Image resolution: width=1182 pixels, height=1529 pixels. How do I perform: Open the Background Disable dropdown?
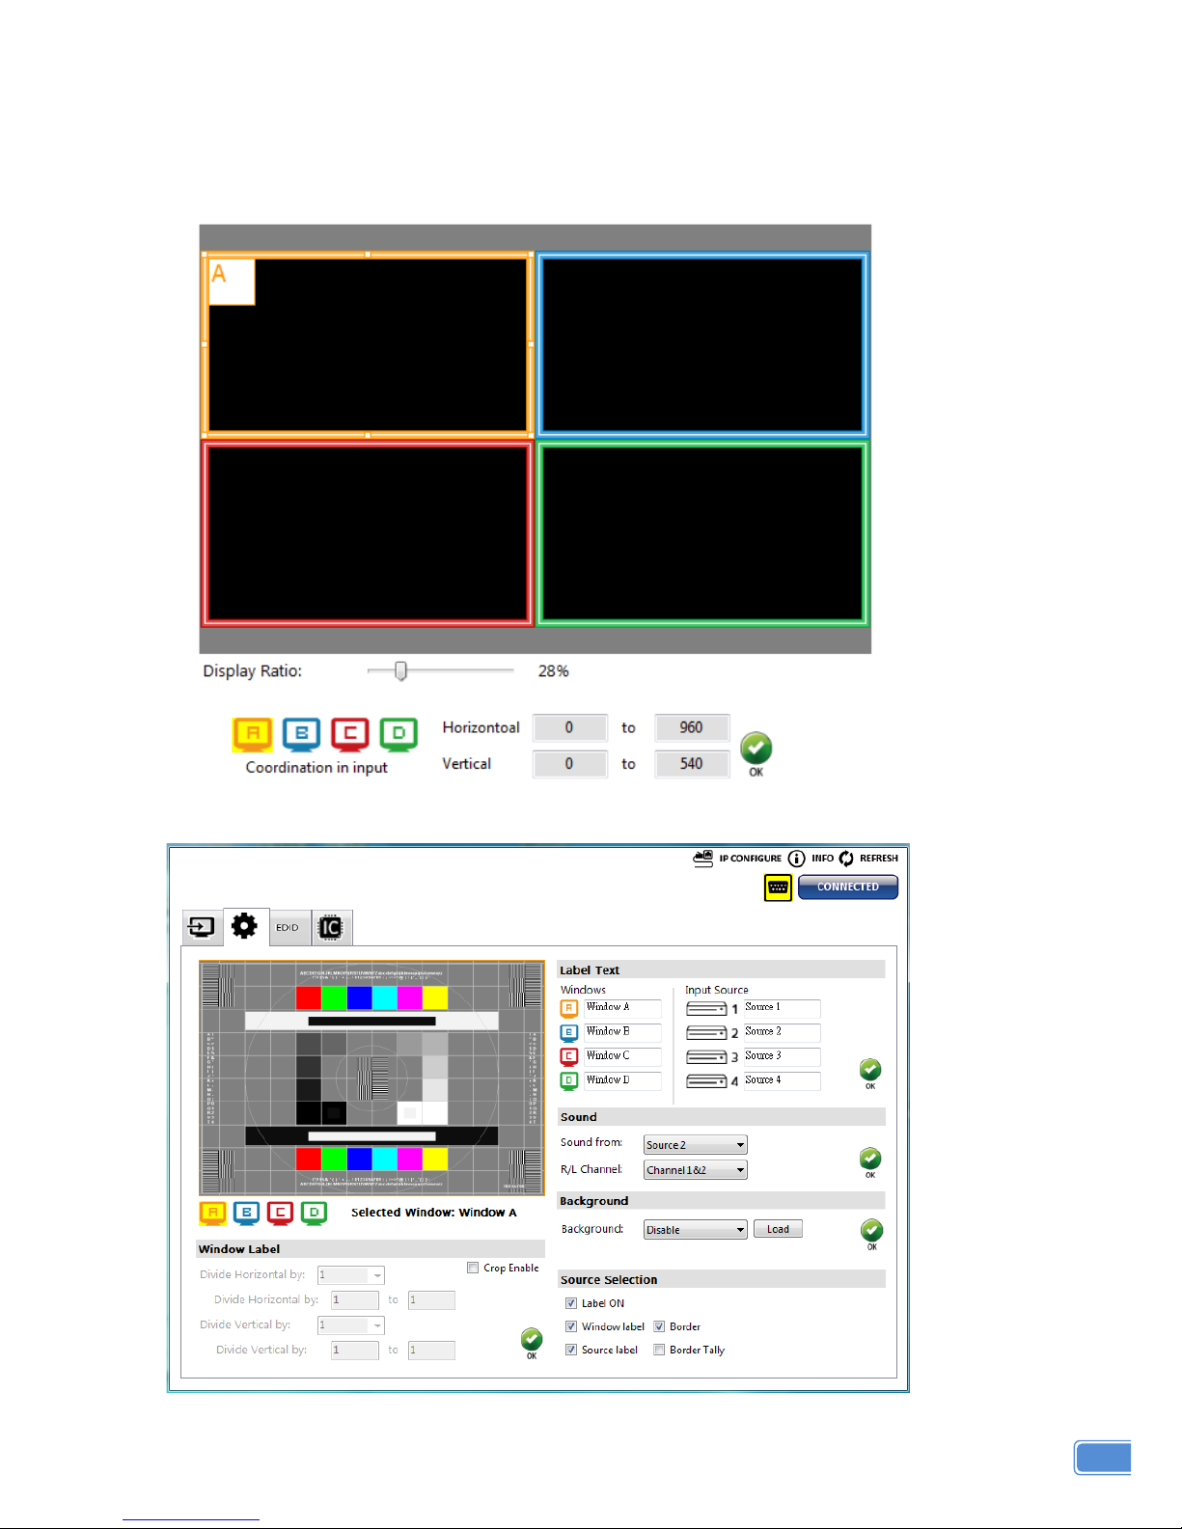696,1230
